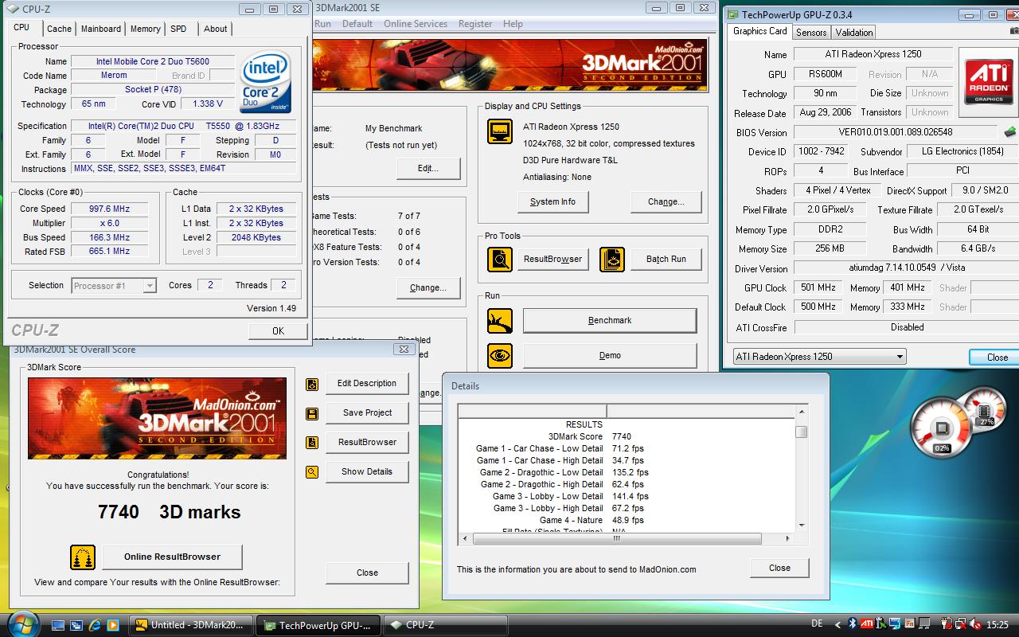Open the ATI Radeon Xpress 1250 dropdown in GPU-Z

900,357
